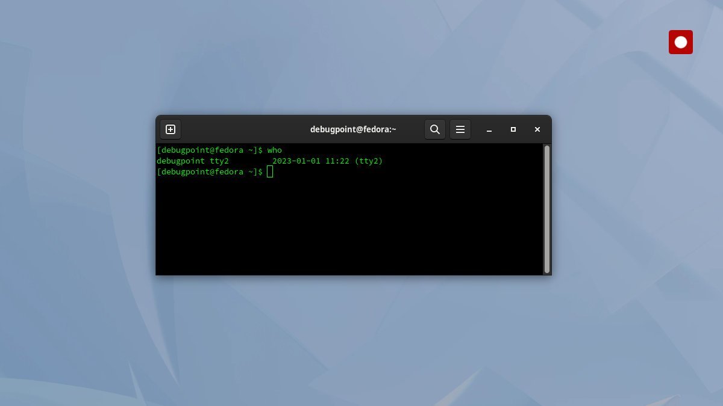Click the cursor at the terminal prompt

(271, 172)
